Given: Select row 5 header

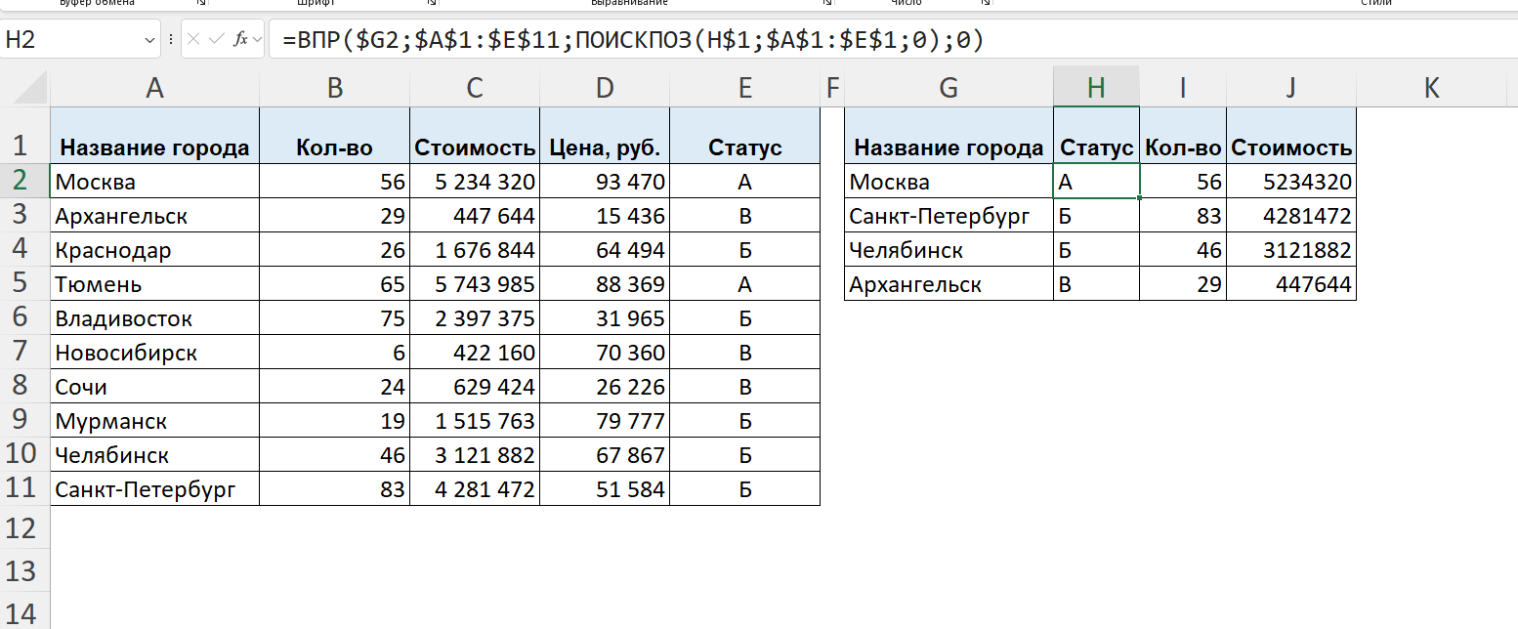Looking at the screenshot, I should (24, 283).
